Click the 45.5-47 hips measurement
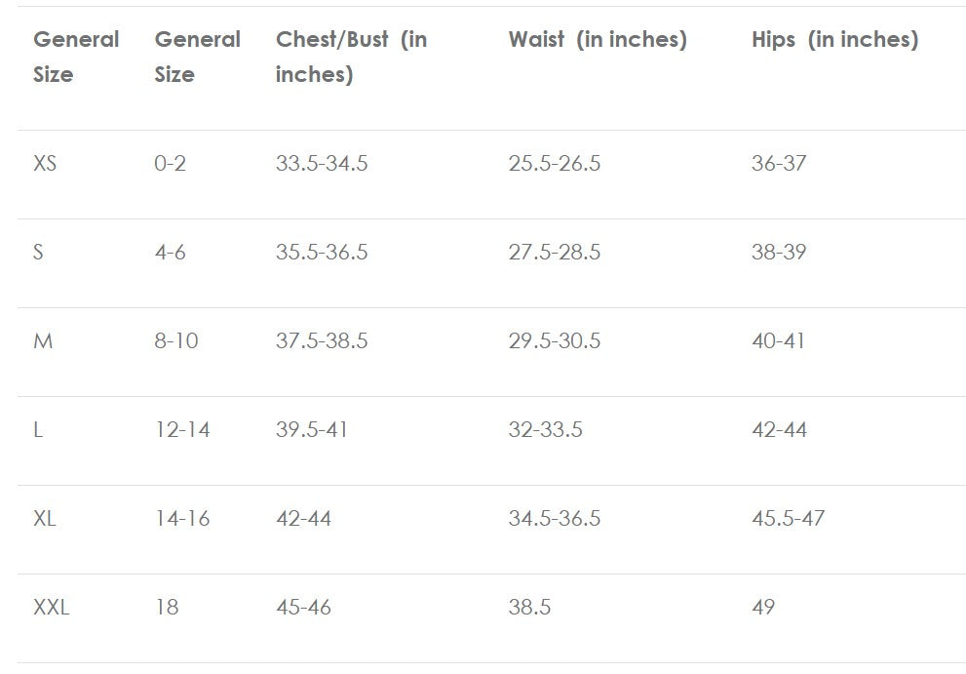This screenshot has height=674, width=966. tap(788, 519)
